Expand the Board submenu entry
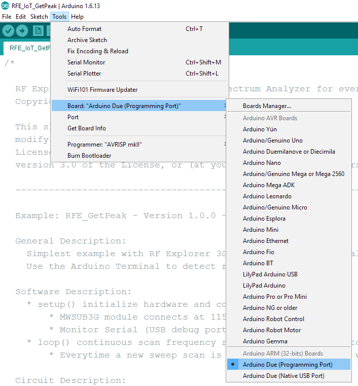The image size is (358, 386). [x=139, y=106]
